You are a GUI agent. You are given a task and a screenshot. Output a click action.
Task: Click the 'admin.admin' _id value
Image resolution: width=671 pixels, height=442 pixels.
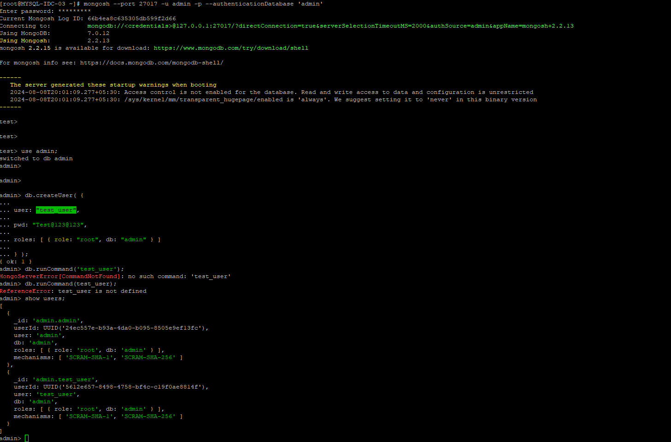56,320
